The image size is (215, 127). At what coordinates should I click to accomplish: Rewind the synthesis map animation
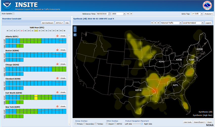click(x=152, y=23)
